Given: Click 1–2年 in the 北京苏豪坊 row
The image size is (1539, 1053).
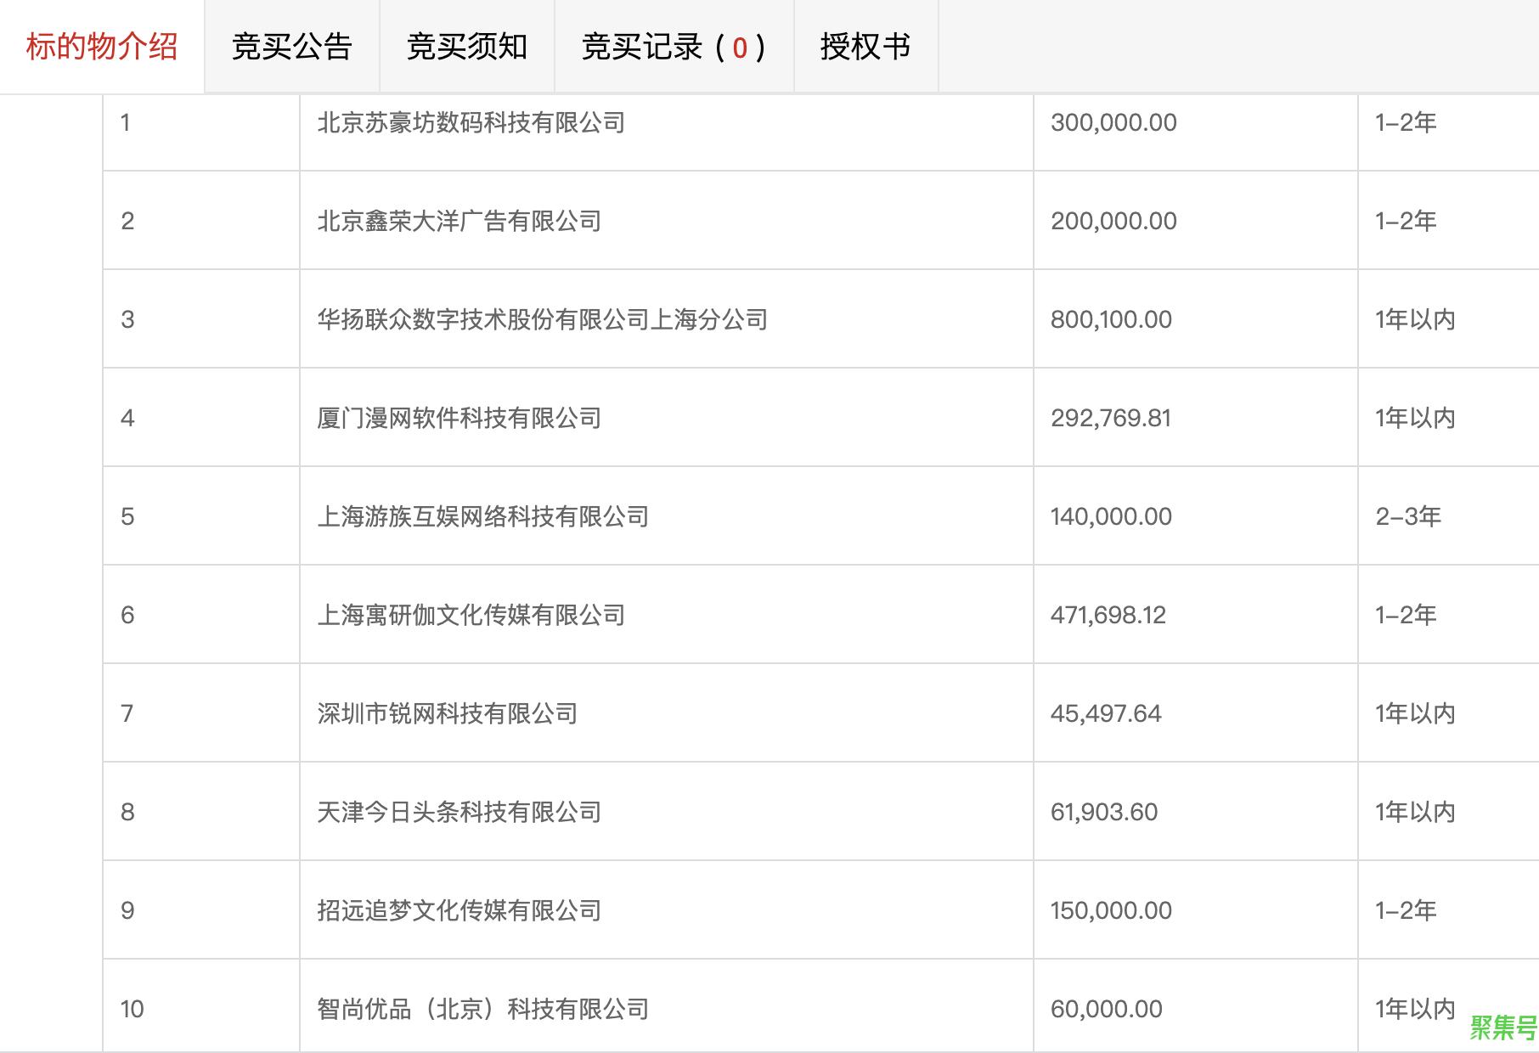Looking at the screenshot, I should click(x=1406, y=123).
